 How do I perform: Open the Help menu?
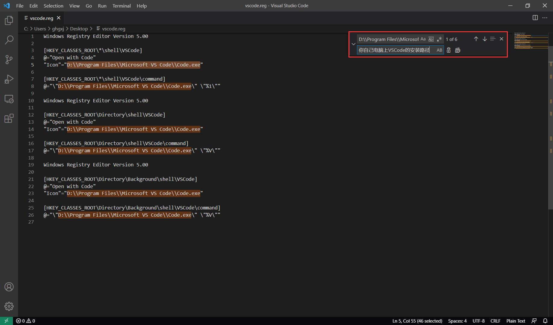pos(142,6)
